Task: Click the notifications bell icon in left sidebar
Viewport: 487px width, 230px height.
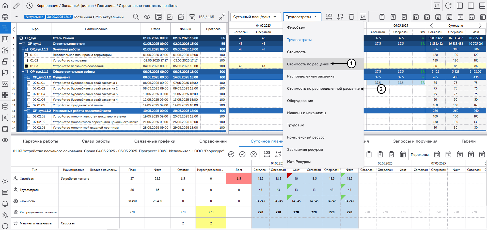Action: coord(5,204)
